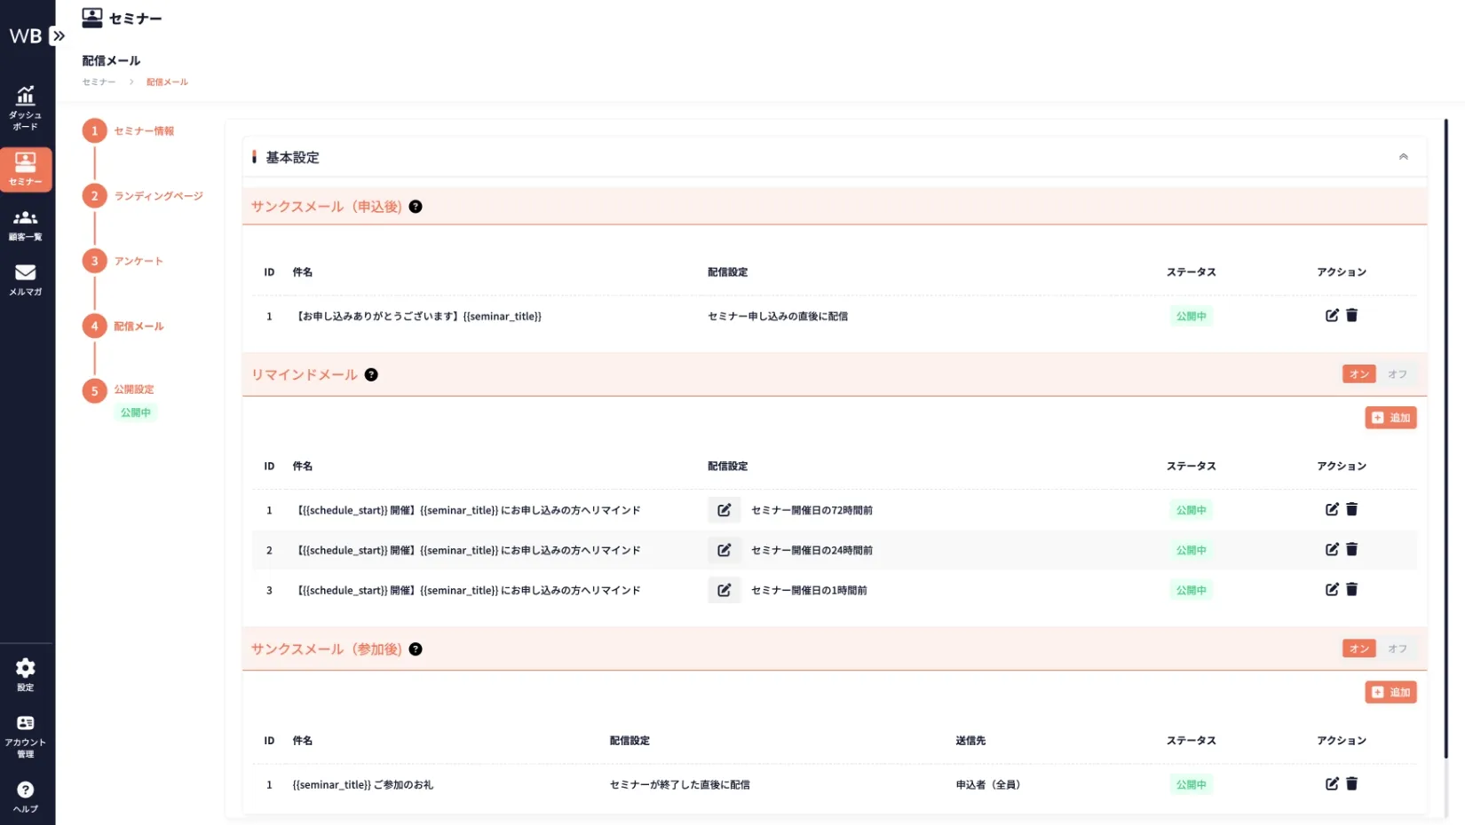Screen dimensions: 1465x825
Task: Delete the ご参加のお礼 mail
Action: (x=1351, y=783)
